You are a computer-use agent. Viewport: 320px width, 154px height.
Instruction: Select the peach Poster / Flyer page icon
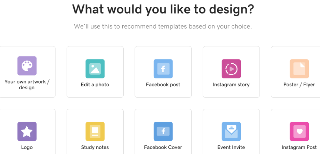coord(299,68)
